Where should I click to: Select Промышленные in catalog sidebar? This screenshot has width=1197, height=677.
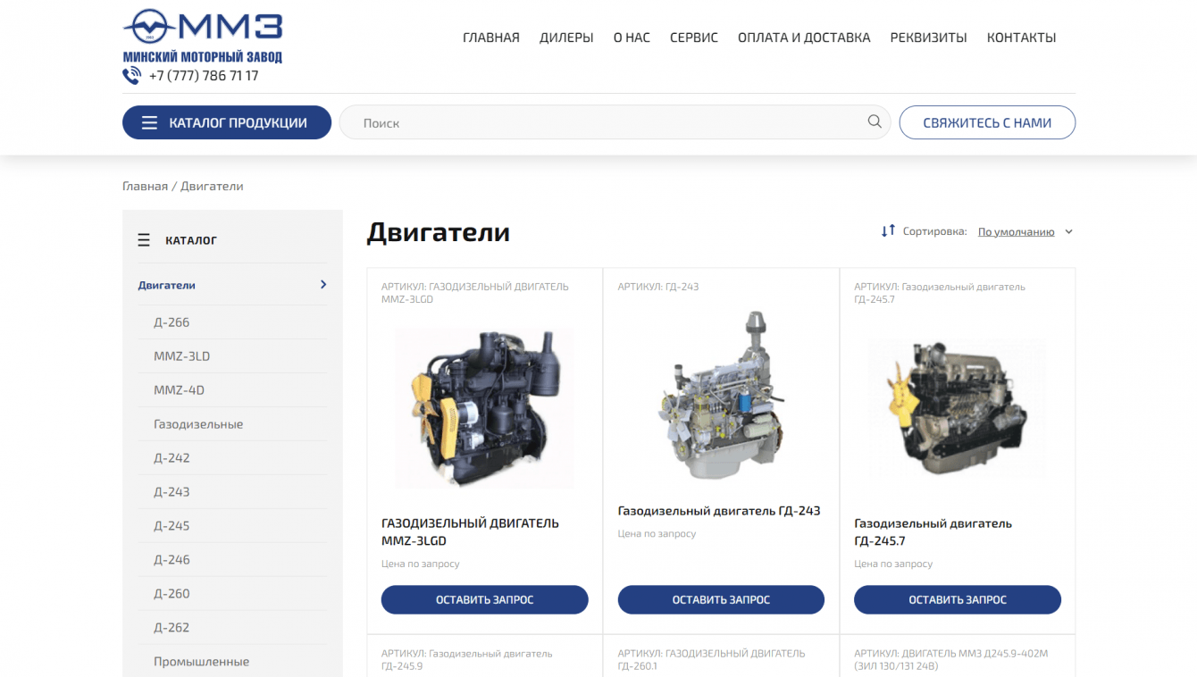pyautogui.click(x=202, y=662)
